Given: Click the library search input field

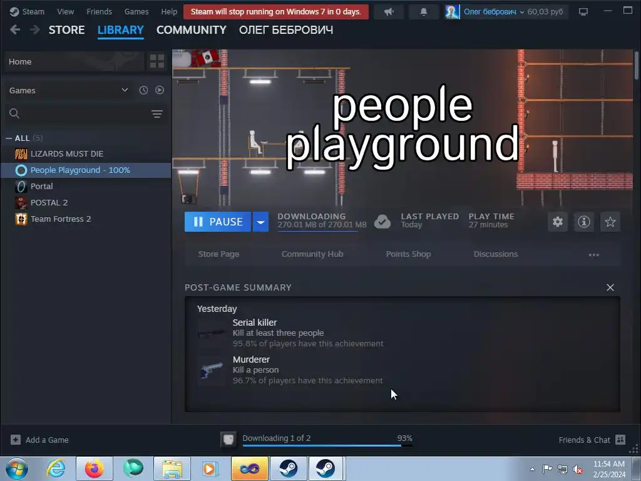Looking at the screenshot, I should click(85, 114).
